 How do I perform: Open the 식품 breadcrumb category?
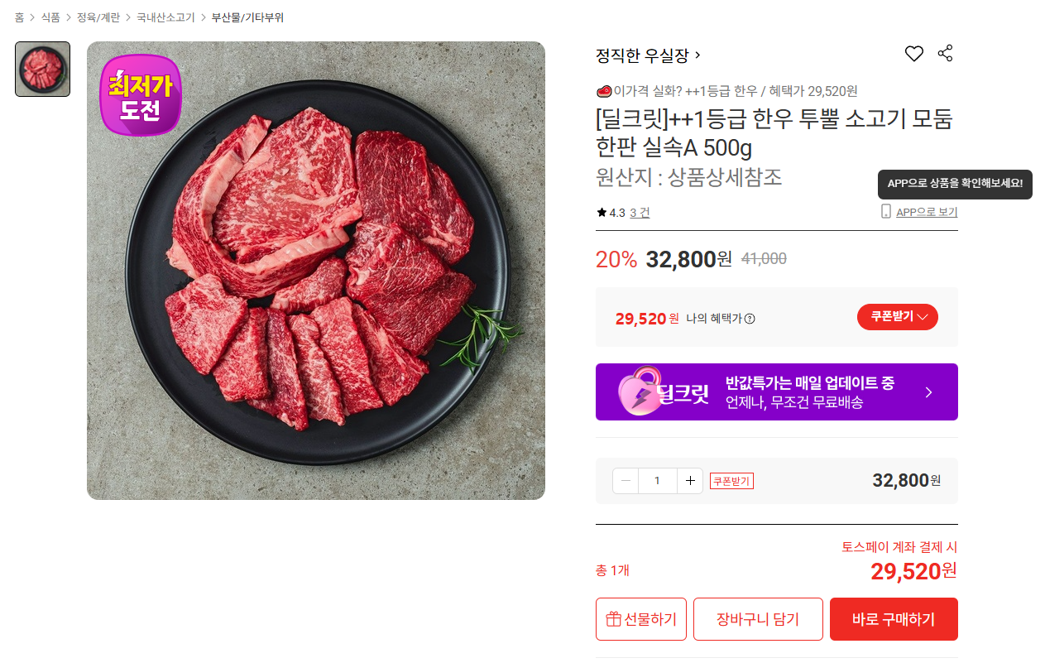pyautogui.click(x=50, y=17)
